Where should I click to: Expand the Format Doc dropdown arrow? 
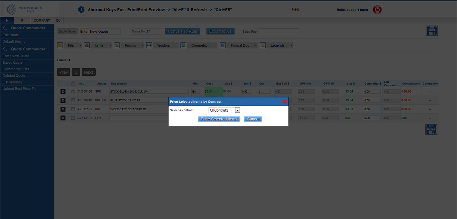(256, 45)
